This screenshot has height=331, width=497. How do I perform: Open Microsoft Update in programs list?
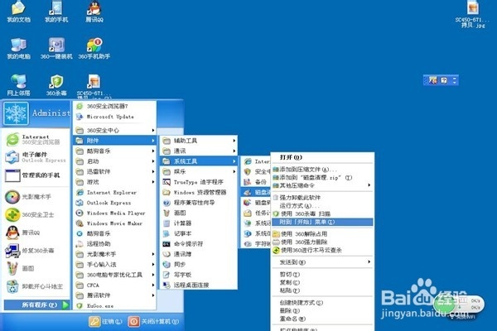pyautogui.click(x=115, y=117)
